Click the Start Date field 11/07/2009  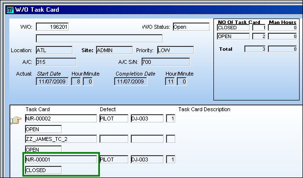click(52, 81)
